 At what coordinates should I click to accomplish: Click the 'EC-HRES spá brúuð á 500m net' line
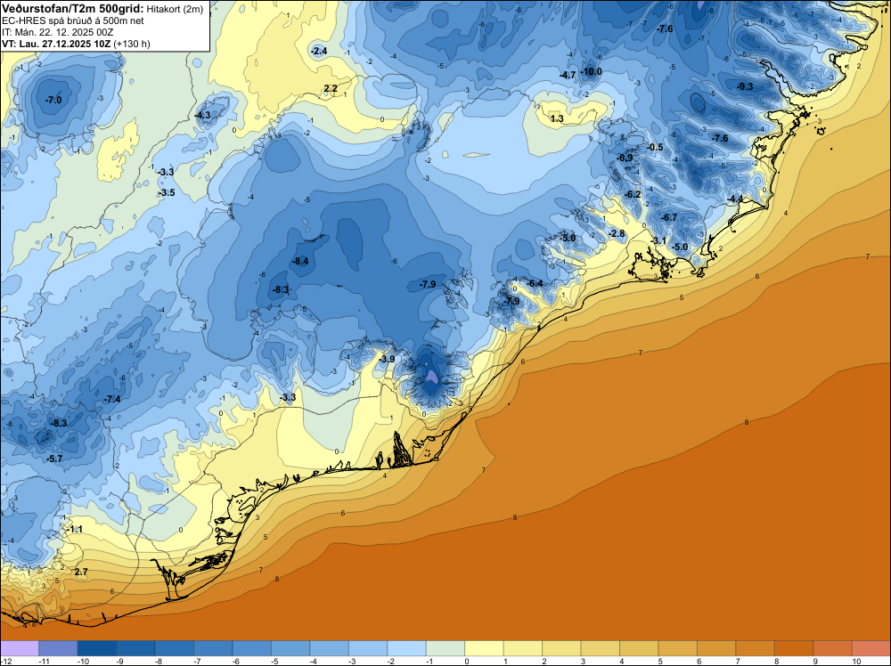point(73,21)
